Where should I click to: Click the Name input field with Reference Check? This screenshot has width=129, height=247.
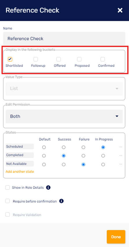click(64, 39)
